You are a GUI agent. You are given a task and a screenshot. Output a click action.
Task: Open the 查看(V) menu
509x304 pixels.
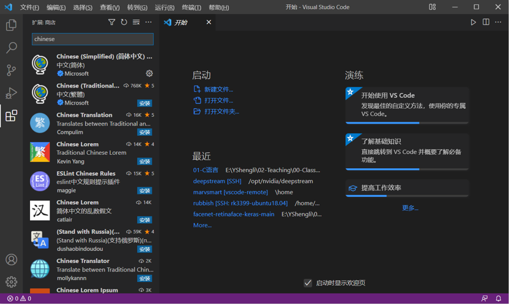pos(110,7)
